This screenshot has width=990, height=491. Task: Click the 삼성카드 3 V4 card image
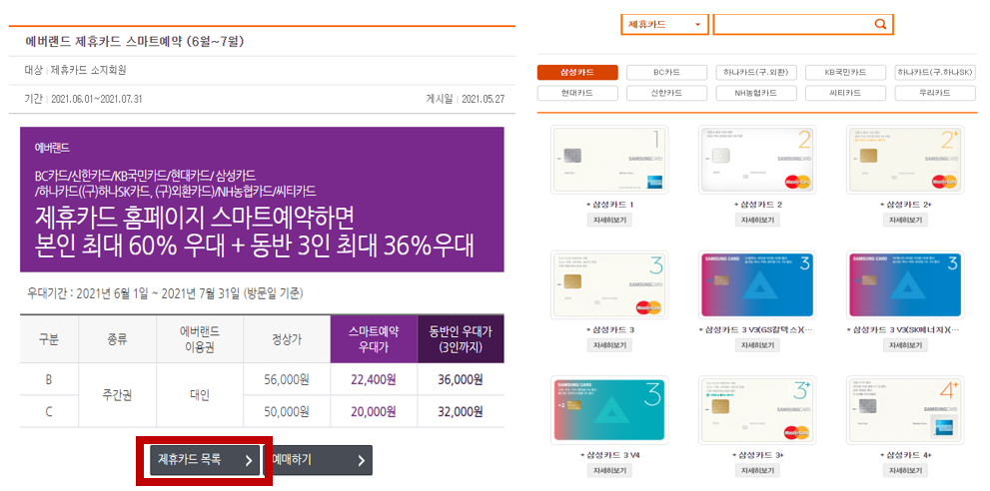pyautogui.click(x=609, y=410)
